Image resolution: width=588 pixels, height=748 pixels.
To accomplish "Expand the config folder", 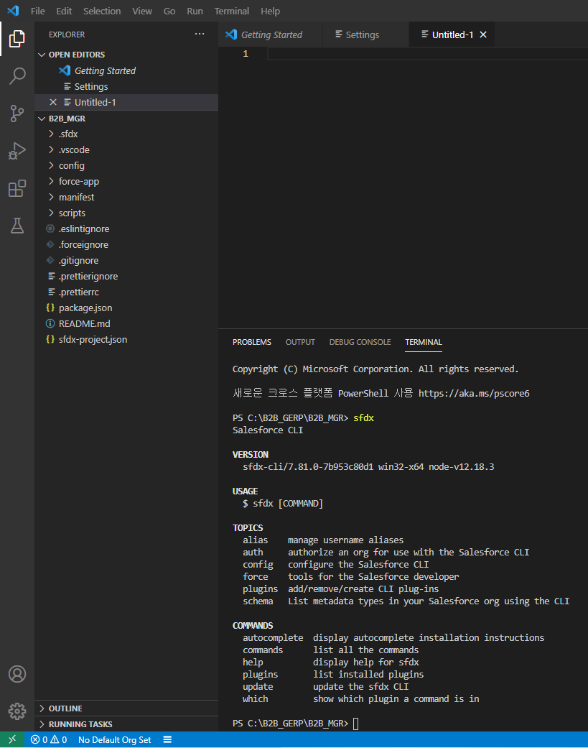I will (x=51, y=165).
